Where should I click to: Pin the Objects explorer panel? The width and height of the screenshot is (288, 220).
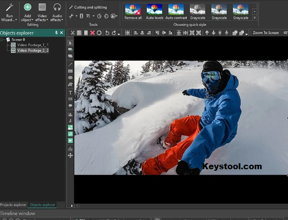click(x=56, y=33)
